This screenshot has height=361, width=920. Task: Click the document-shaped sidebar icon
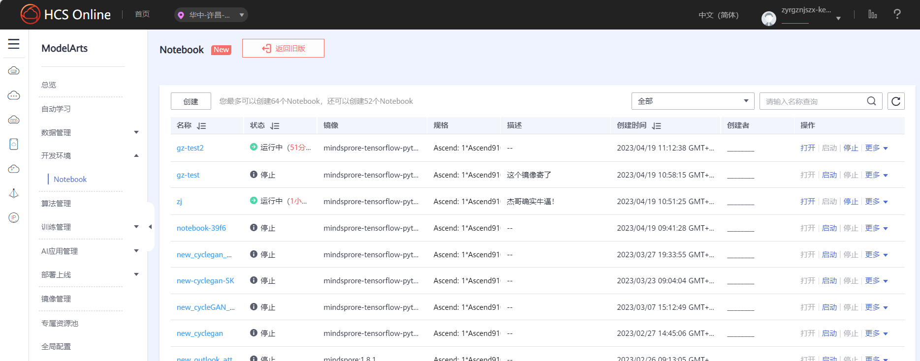[14, 144]
